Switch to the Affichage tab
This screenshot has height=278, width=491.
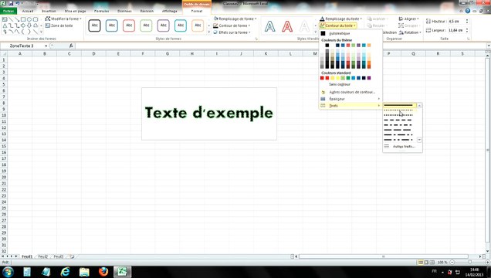point(170,11)
